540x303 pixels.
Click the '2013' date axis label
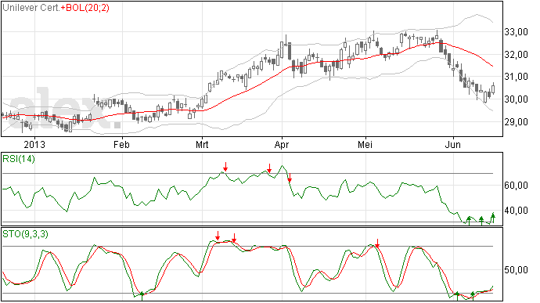[x=34, y=144]
